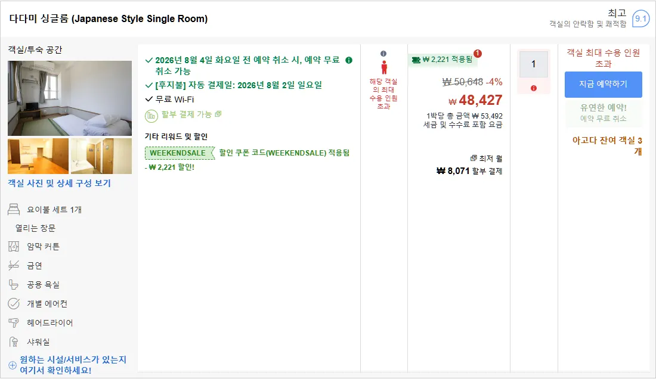Viewport: 656px width, 379px height.
Task: Click the 할부 결제 가능 link
Action: tap(187, 114)
